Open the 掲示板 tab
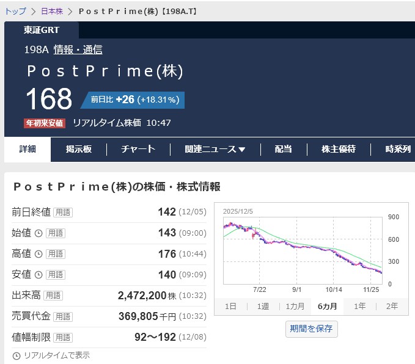415x364 pixels. click(x=79, y=149)
